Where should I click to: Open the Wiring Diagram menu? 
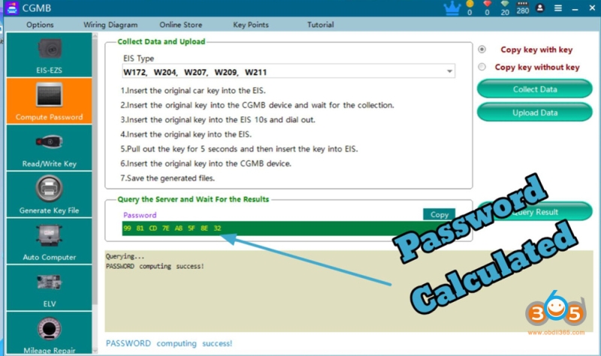(x=110, y=25)
